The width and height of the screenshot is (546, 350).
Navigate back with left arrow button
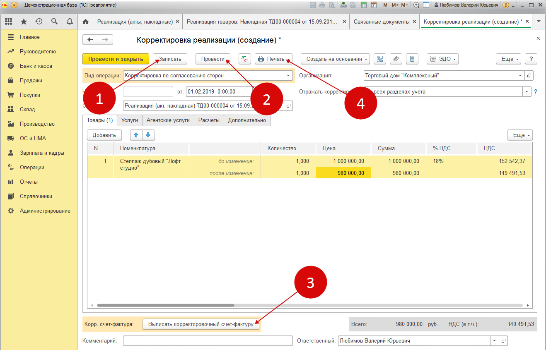click(90, 40)
